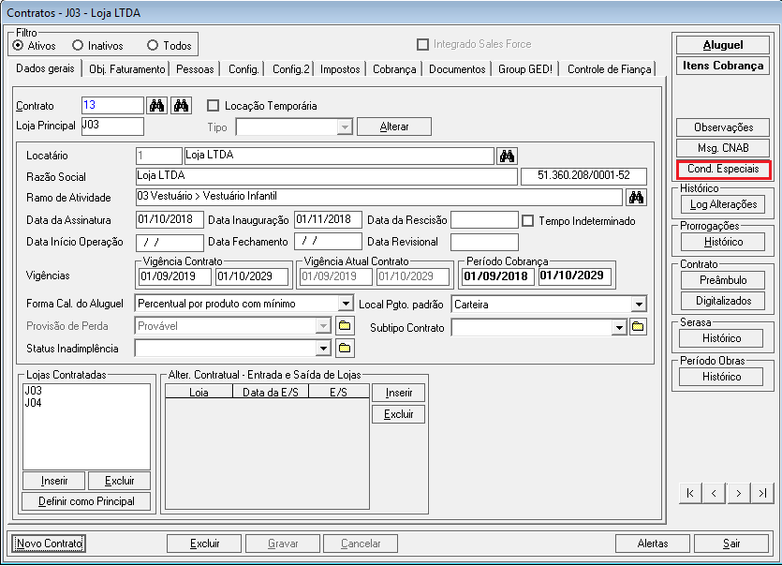Click Inserir in Alter. Contratual section

[x=398, y=393]
